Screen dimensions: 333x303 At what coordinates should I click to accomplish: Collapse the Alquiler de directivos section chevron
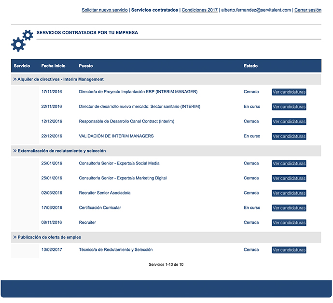pyautogui.click(x=15, y=79)
